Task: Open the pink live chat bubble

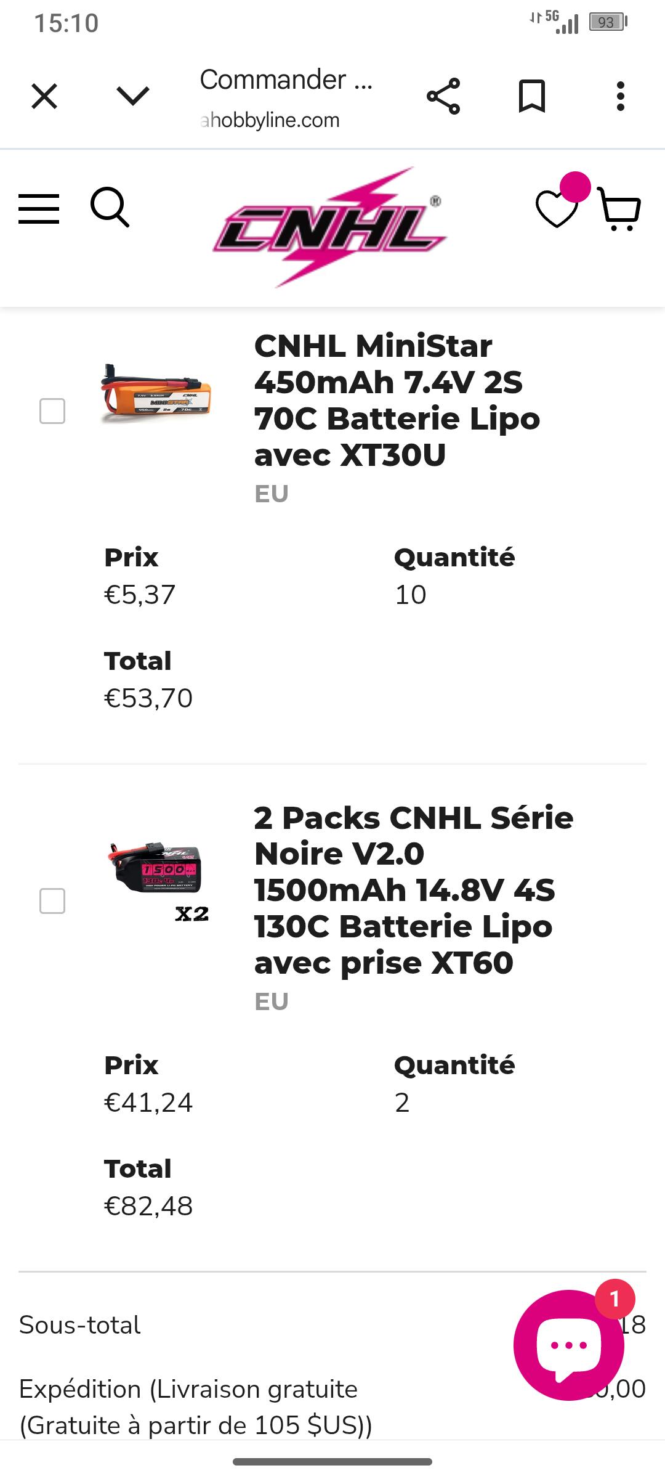Action: tap(568, 1345)
